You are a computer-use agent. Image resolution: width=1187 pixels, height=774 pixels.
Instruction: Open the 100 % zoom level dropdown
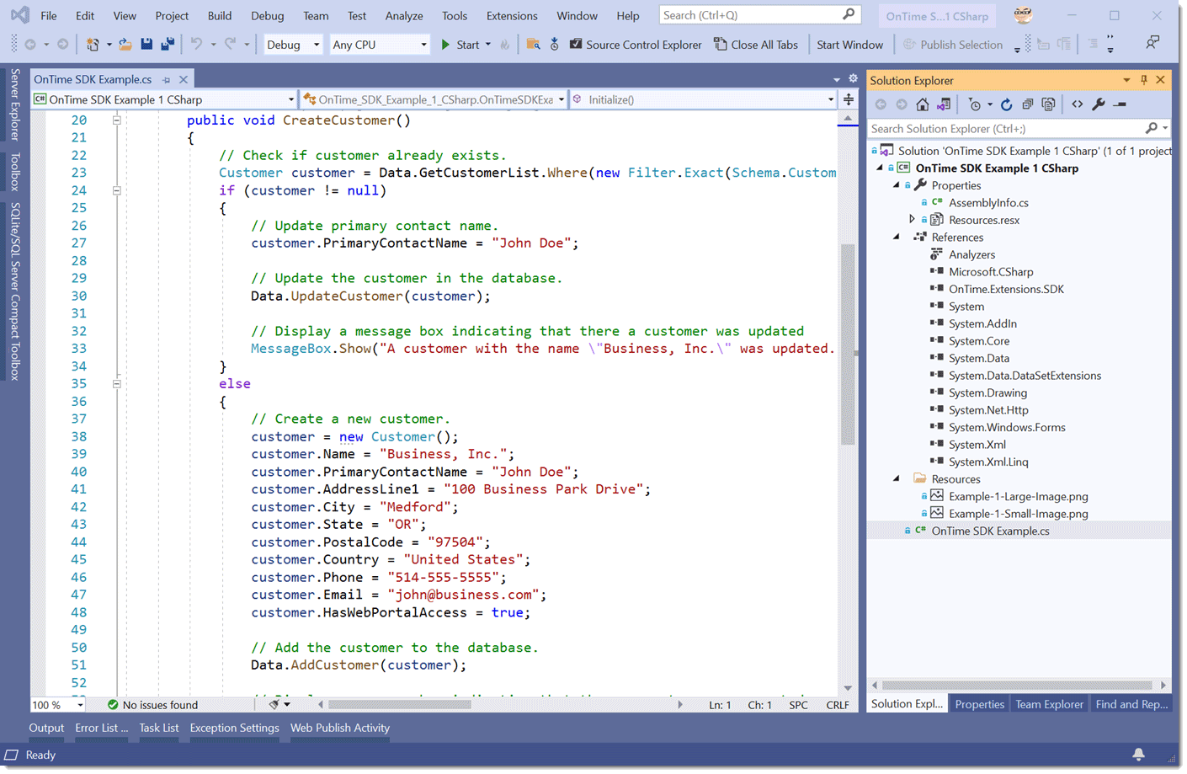(x=79, y=705)
